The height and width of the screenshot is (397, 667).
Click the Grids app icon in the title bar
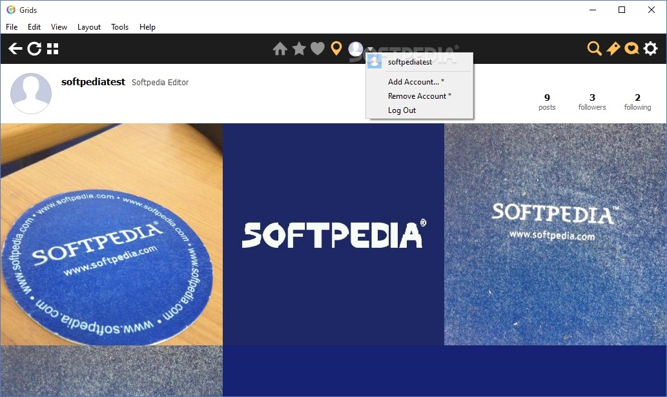pyautogui.click(x=10, y=10)
